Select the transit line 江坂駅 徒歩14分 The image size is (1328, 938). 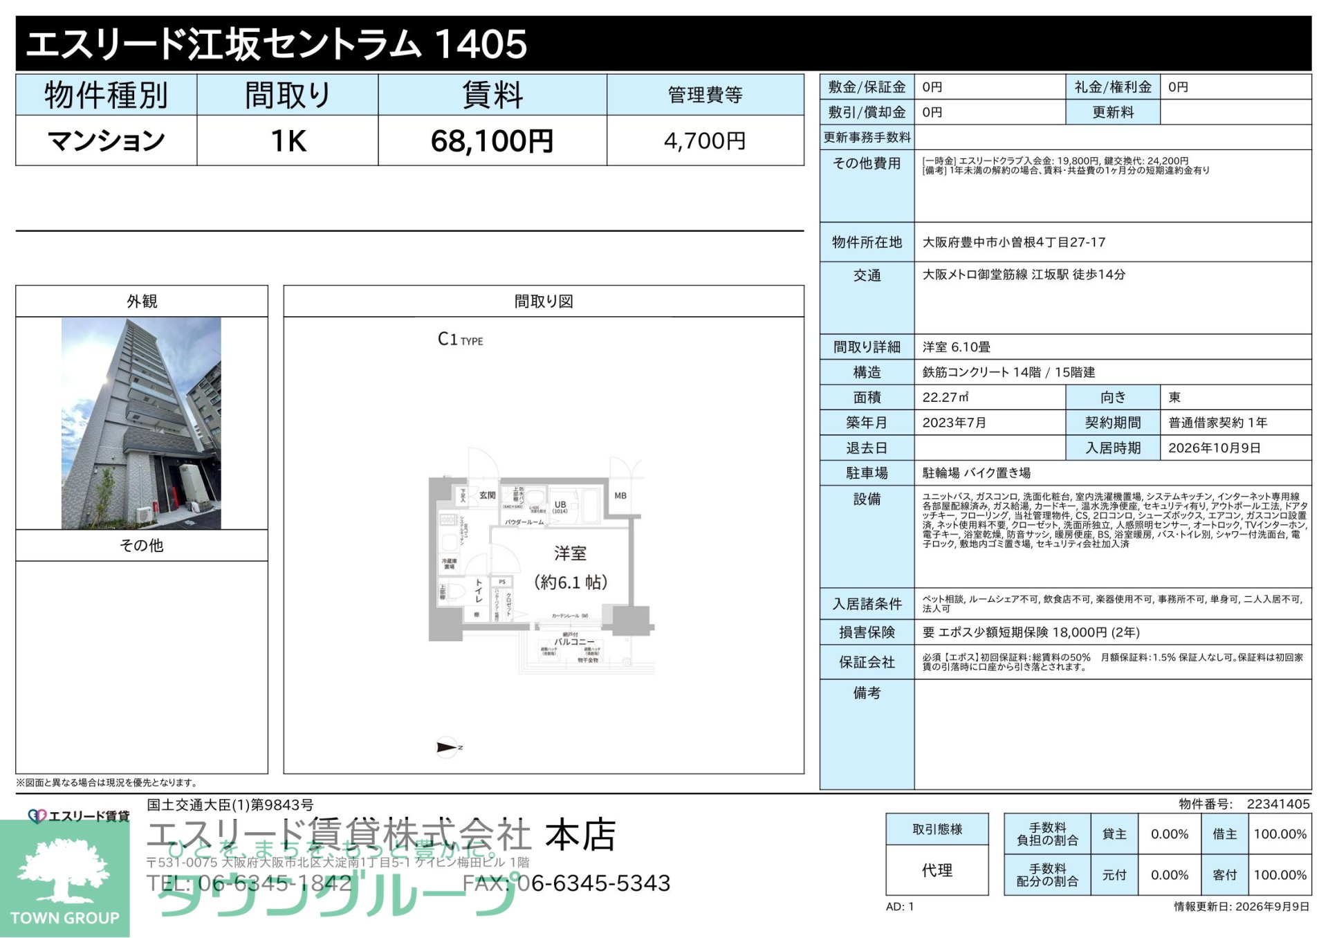(x=1078, y=275)
